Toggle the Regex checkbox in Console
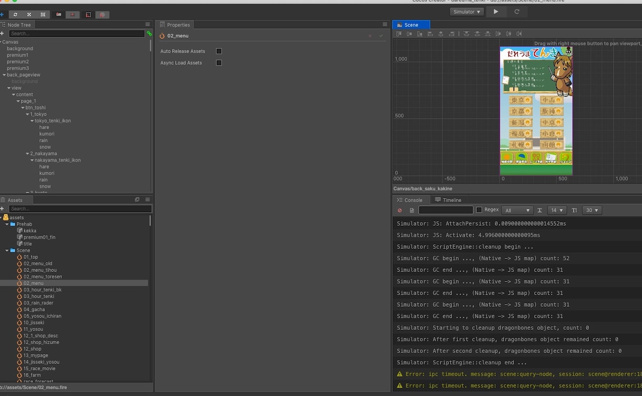This screenshot has width=642, height=396. (479, 210)
